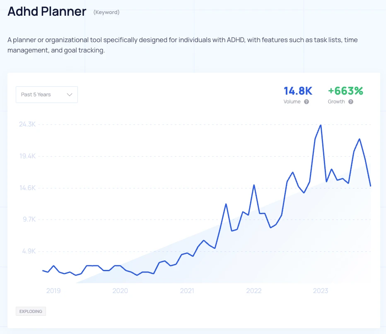Select the +663% growth figure

pyautogui.click(x=345, y=91)
